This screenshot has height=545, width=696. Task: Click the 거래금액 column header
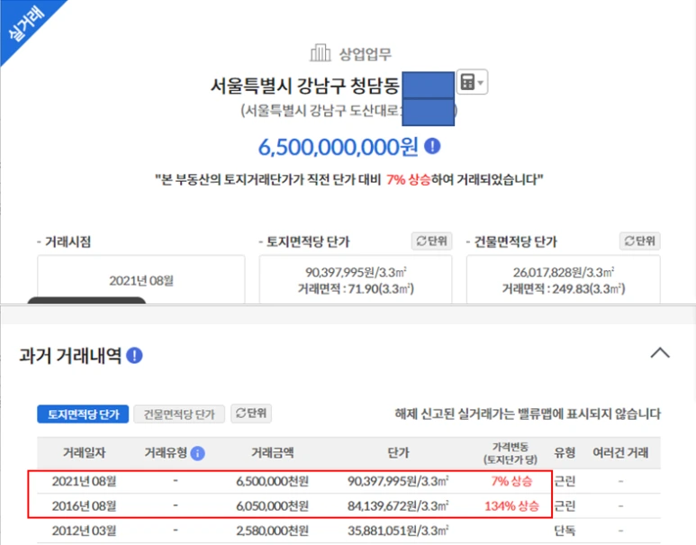click(273, 452)
